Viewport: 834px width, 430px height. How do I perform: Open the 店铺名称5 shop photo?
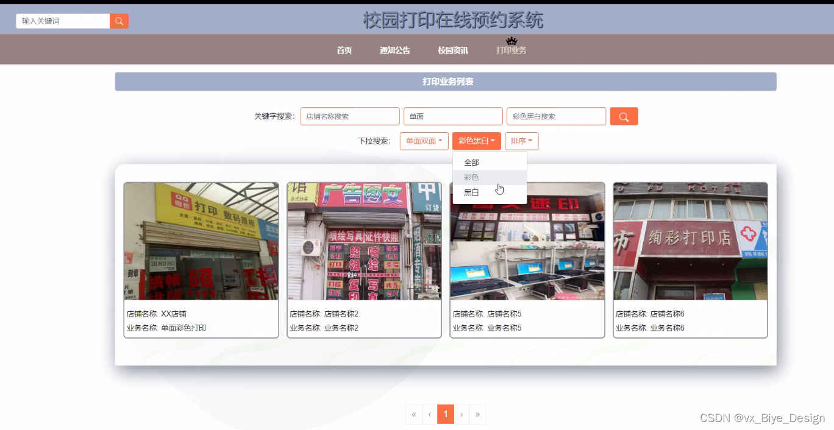(x=527, y=241)
